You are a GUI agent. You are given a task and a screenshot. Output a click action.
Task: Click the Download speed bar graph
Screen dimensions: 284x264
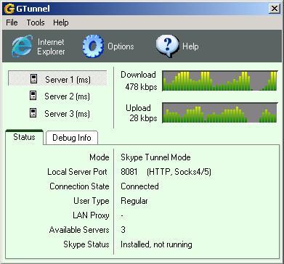[x=219, y=81]
